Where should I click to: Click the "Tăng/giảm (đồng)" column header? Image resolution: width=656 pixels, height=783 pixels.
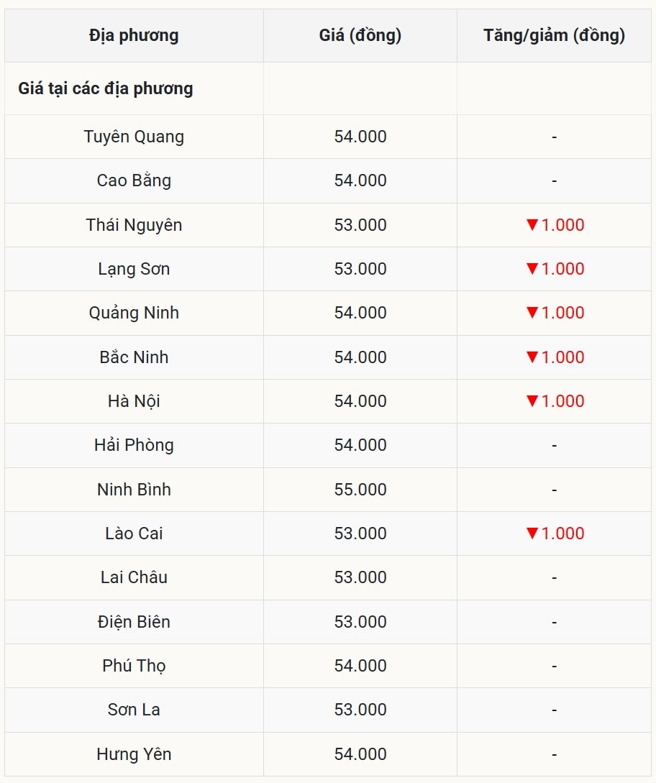[x=554, y=35]
